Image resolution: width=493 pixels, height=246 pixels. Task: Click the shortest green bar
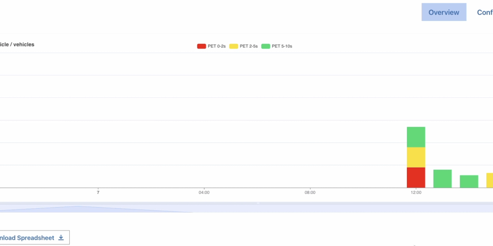coord(469,182)
